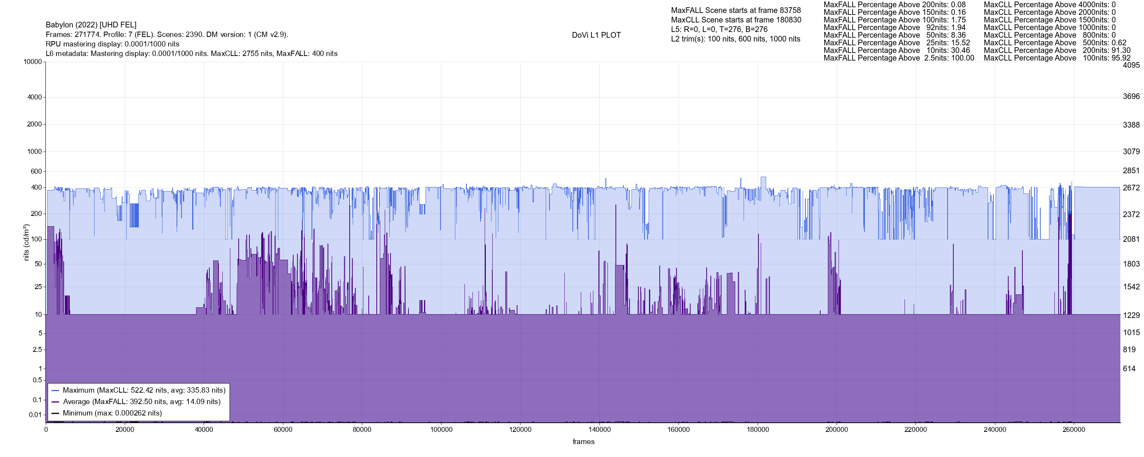Click the black Minimum legend line marker

point(56,414)
